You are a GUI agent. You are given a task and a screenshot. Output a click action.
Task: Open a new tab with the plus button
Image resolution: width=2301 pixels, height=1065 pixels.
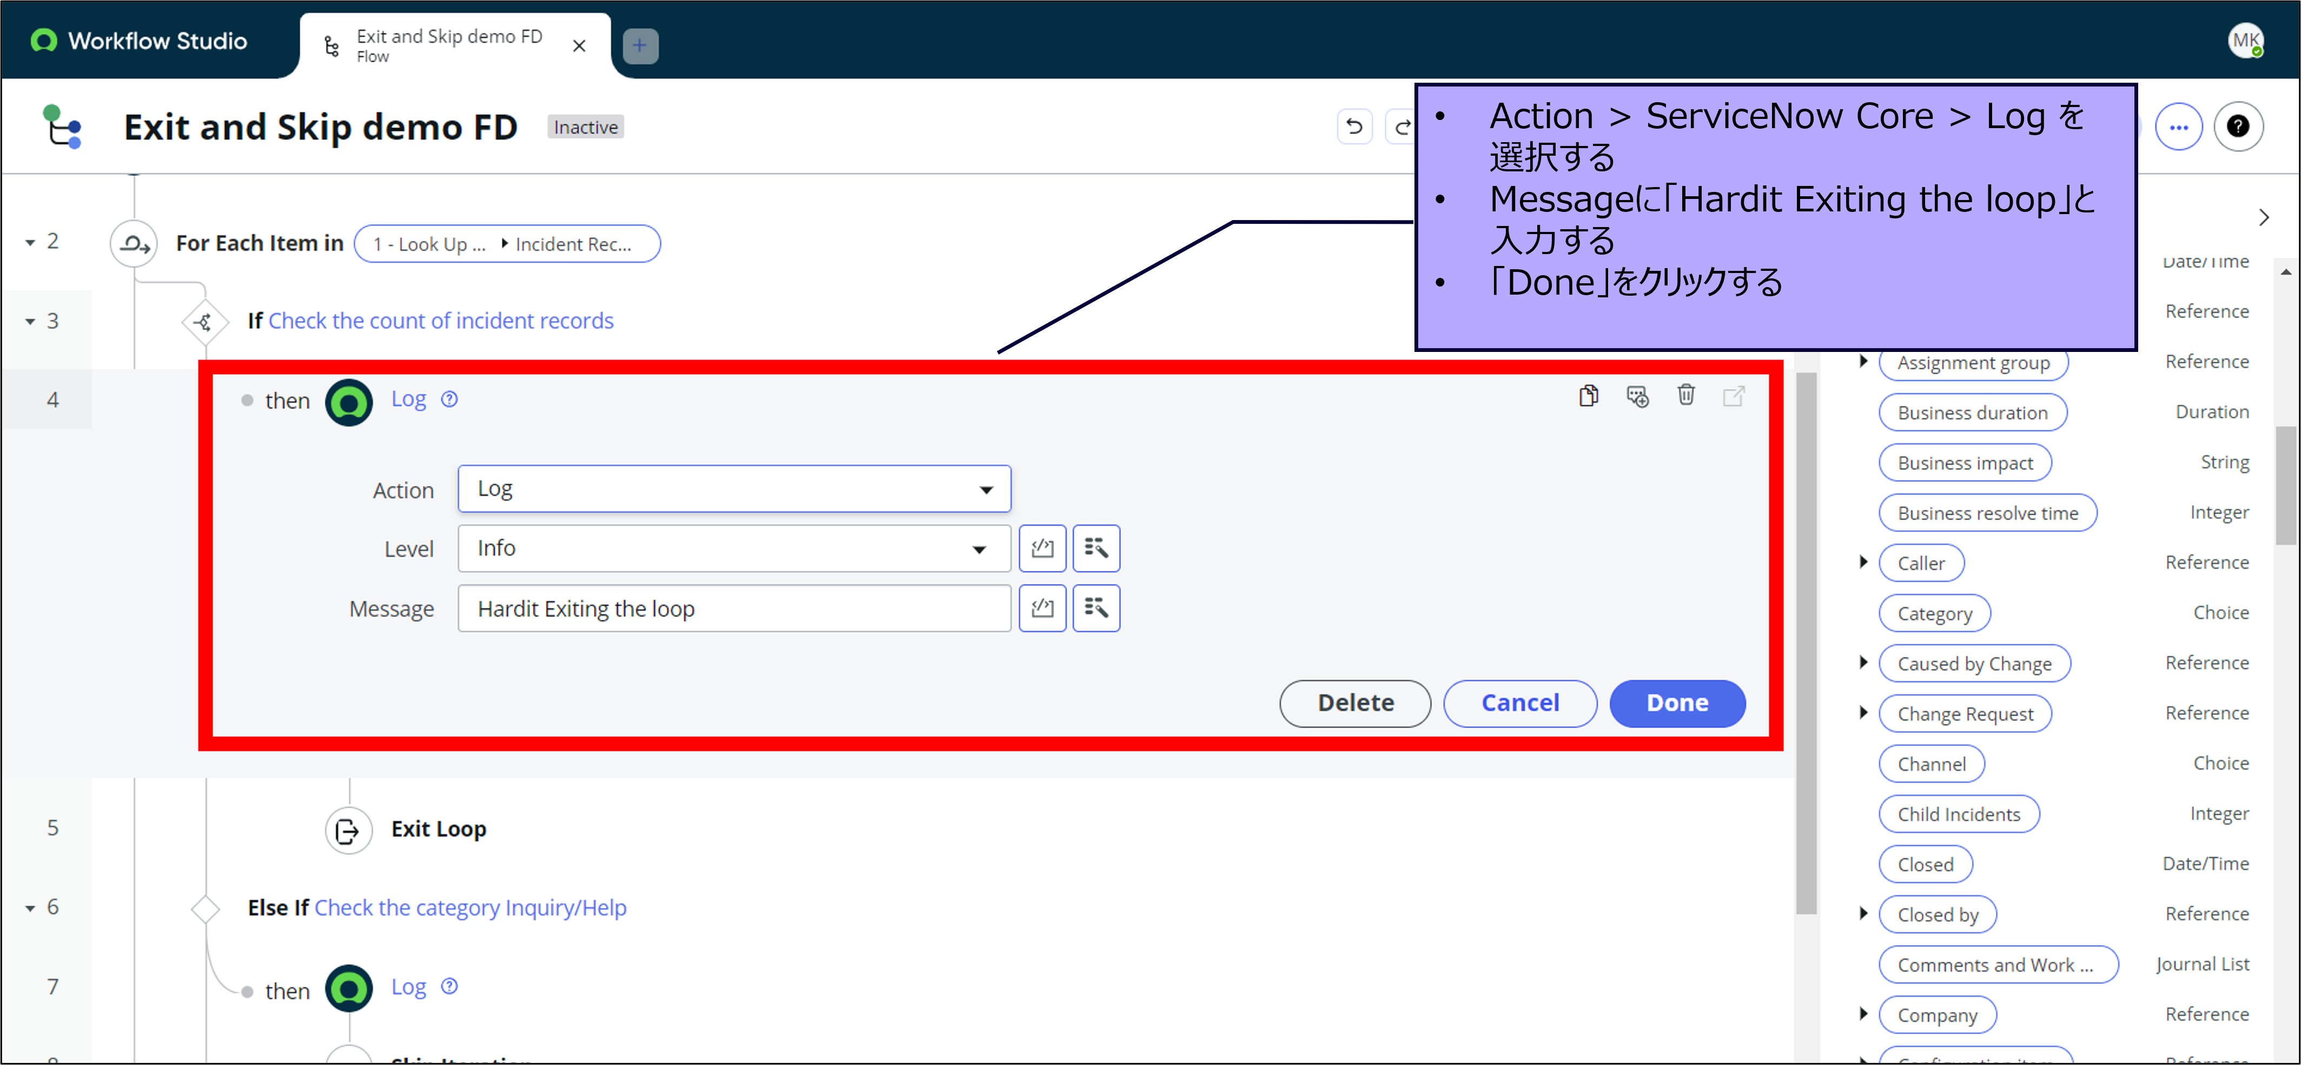[x=639, y=45]
